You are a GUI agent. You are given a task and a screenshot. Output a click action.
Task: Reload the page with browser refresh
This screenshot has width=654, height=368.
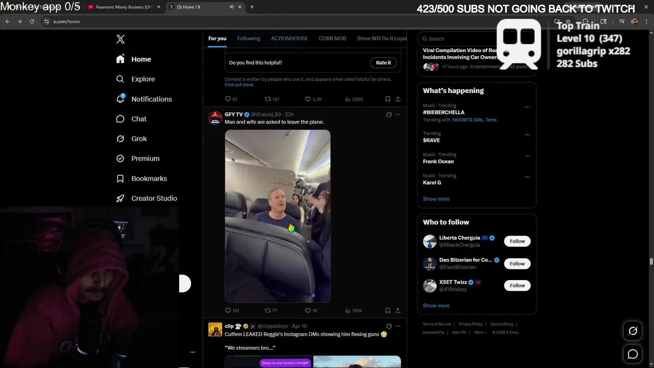[32, 21]
